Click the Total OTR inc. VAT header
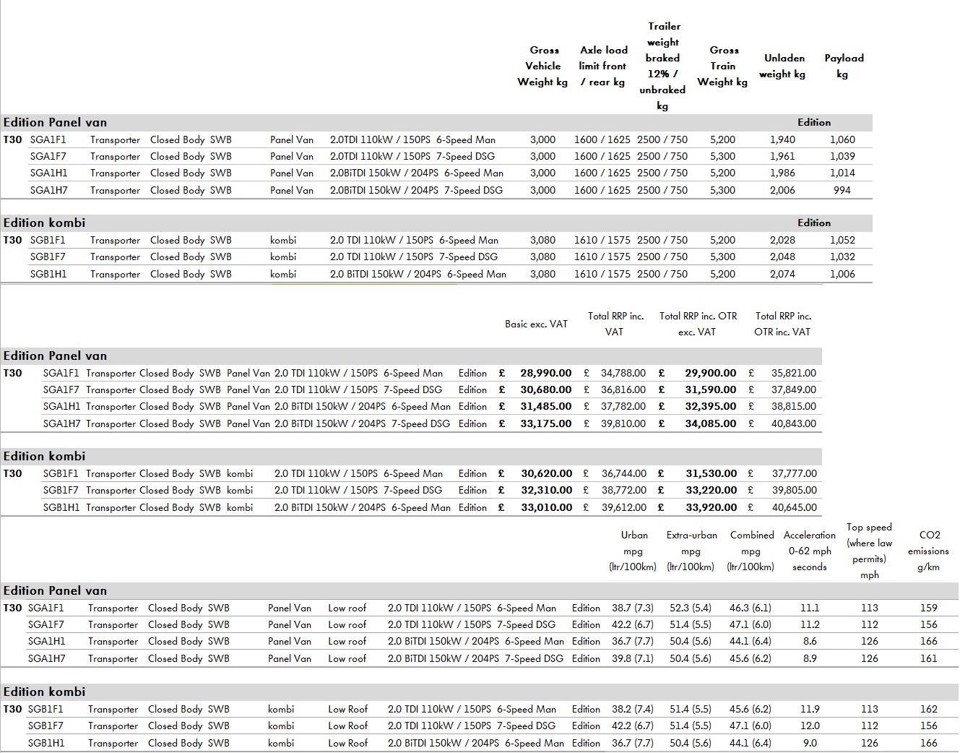 [783, 324]
